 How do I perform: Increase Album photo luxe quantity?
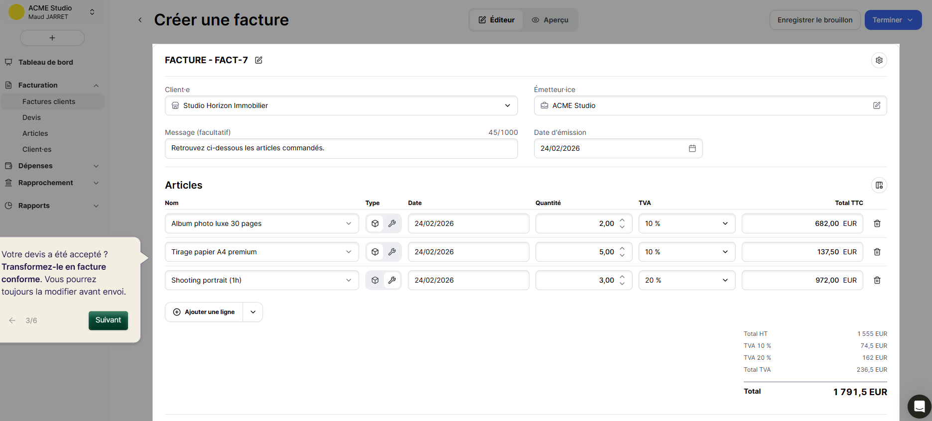622,220
